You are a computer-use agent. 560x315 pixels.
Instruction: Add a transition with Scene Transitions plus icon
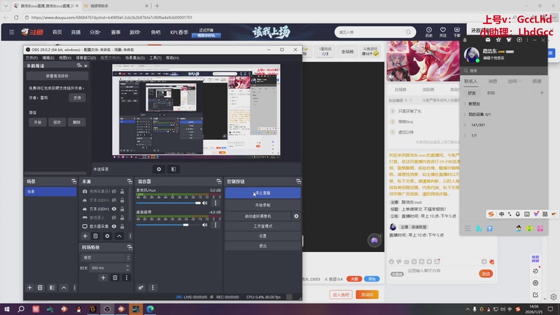coord(103,277)
